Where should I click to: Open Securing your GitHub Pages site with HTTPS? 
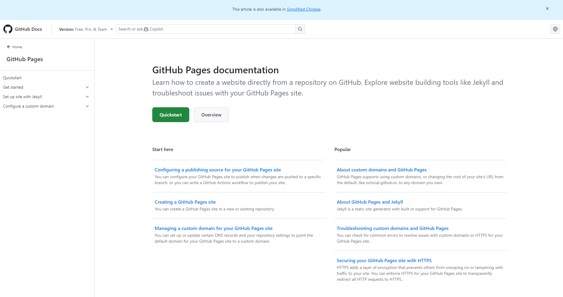coord(384,260)
